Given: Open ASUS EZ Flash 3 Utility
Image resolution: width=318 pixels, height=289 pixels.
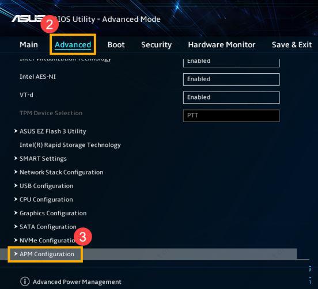Looking at the screenshot, I should 53,131.
